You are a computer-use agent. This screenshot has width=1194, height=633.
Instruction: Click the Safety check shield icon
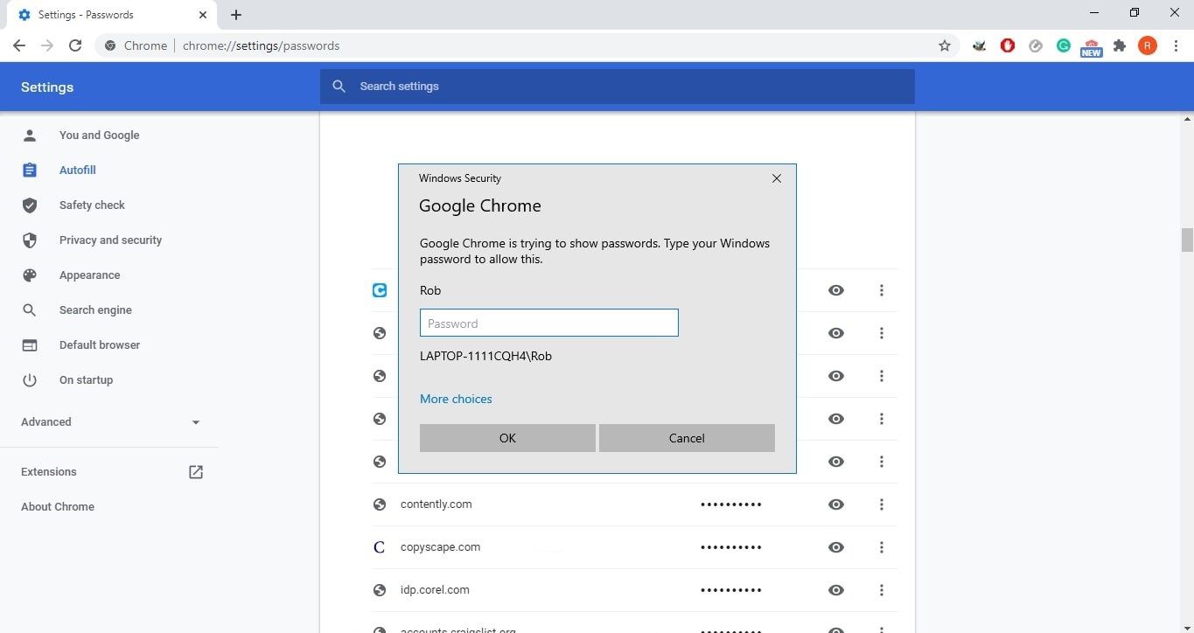[x=30, y=205]
